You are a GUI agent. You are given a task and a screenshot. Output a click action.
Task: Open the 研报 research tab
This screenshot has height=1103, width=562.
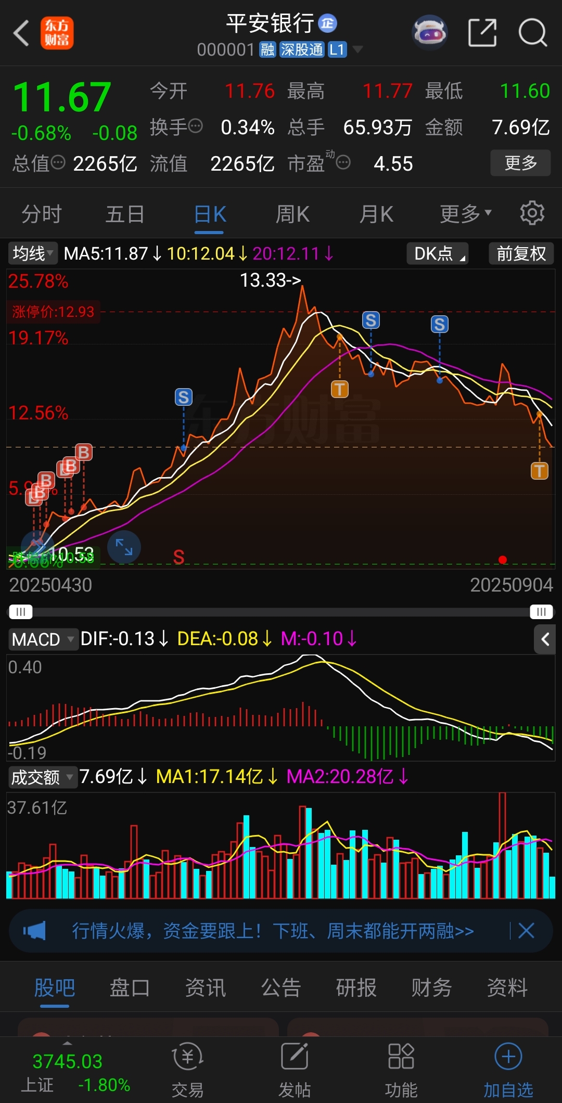click(356, 987)
